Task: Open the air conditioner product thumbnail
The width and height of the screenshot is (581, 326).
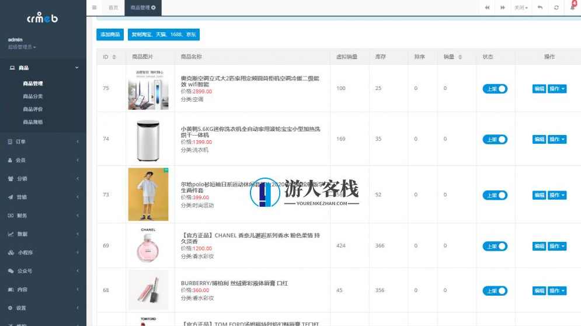Action: [x=148, y=89]
